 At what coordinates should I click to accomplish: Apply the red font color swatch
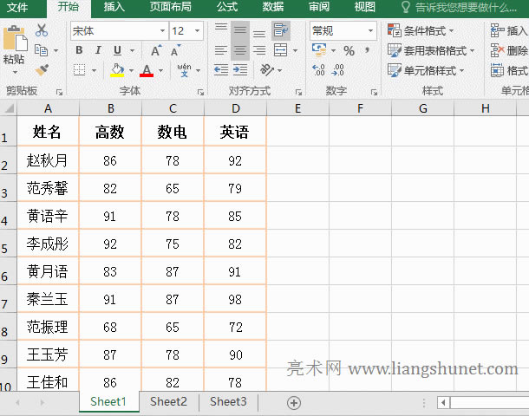click(147, 70)
